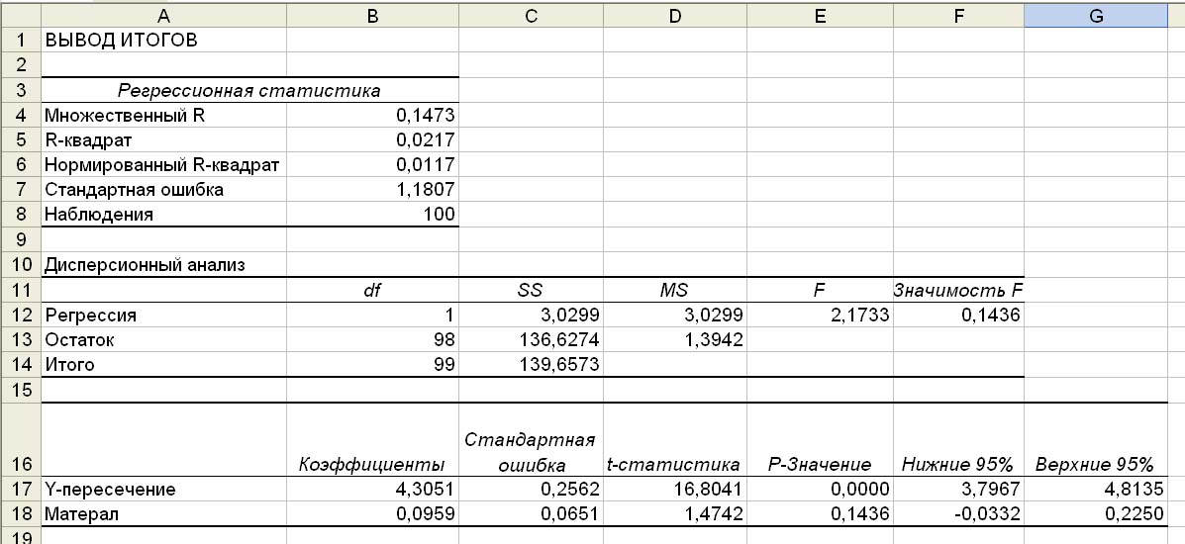
Task: Select row 9 header
Action: 21,238
